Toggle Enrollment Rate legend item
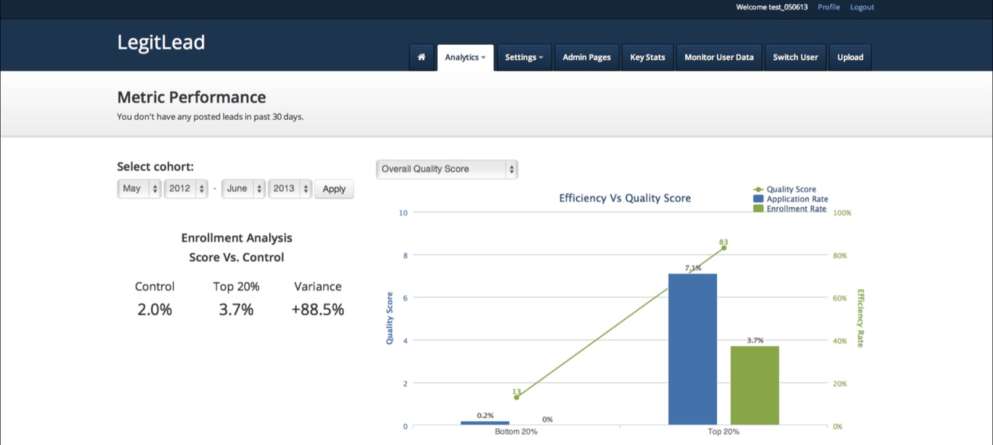This screenshot has height=445, width=993. point(789,209)
